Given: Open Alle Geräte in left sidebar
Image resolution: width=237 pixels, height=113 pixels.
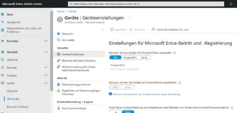Looking at the screenshot, I should coord(13,99).
